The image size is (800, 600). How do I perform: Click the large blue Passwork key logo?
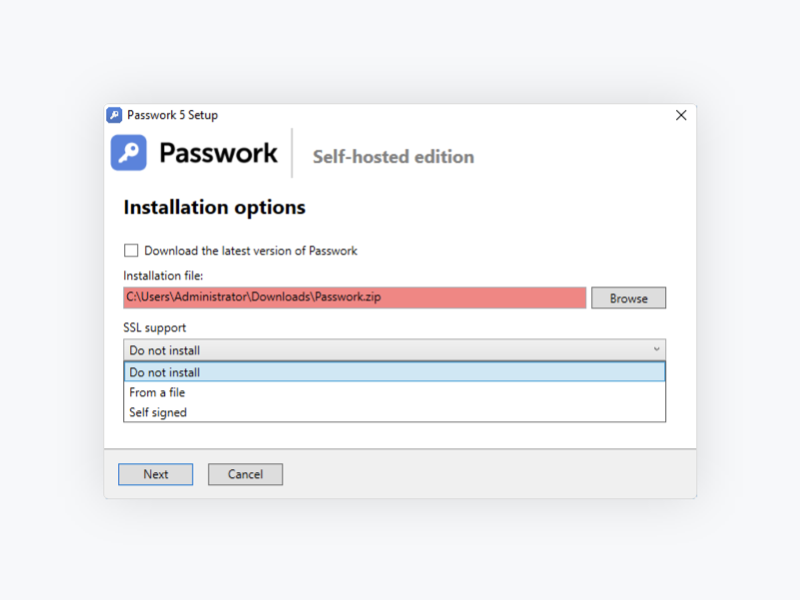tap(128, 152)
